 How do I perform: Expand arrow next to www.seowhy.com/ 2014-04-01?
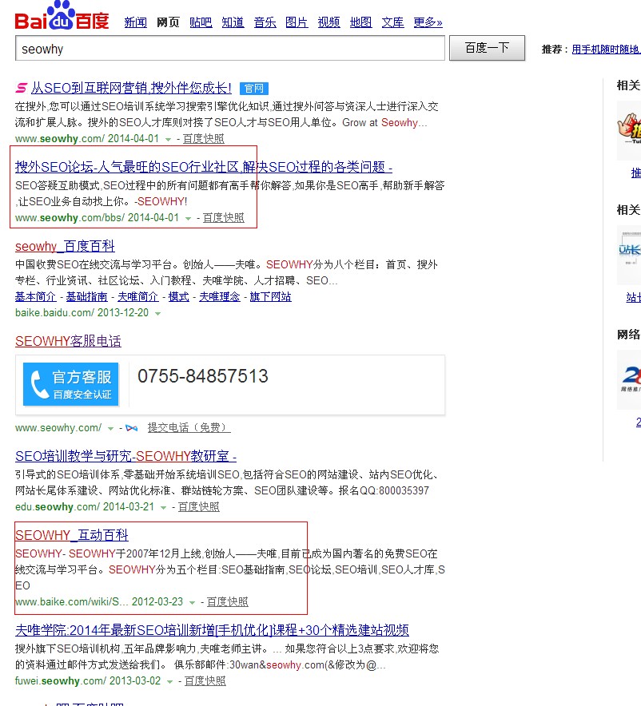pos(168,140)
